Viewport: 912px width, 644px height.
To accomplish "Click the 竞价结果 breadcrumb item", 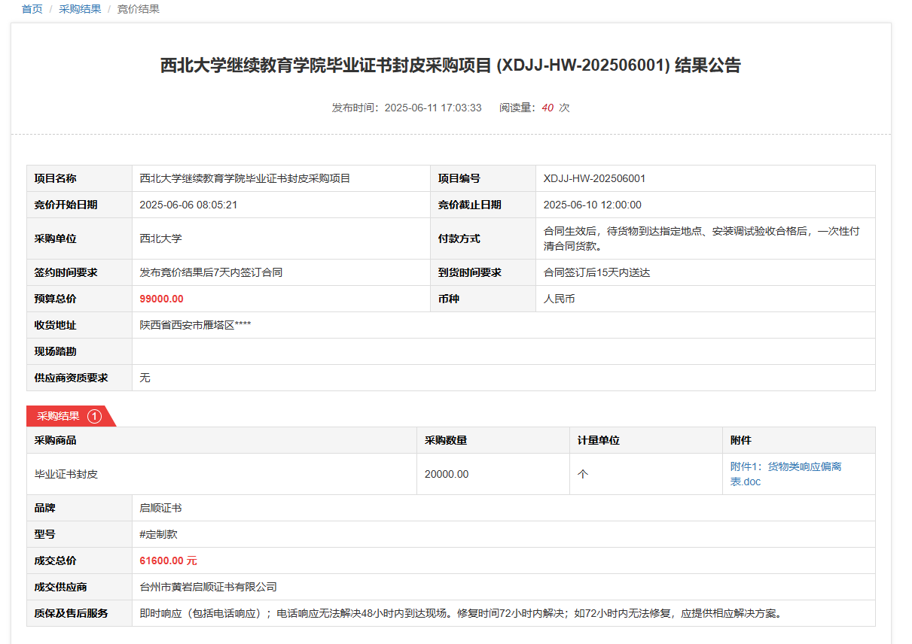I will click(138, 9).
